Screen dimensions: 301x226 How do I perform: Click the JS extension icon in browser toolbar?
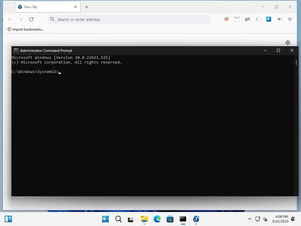pos(248,19)
